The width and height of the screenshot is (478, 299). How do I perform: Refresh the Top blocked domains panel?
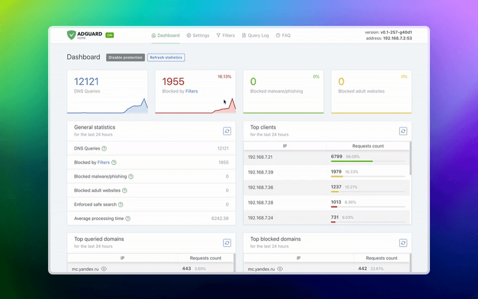click(x=403, y=242)
